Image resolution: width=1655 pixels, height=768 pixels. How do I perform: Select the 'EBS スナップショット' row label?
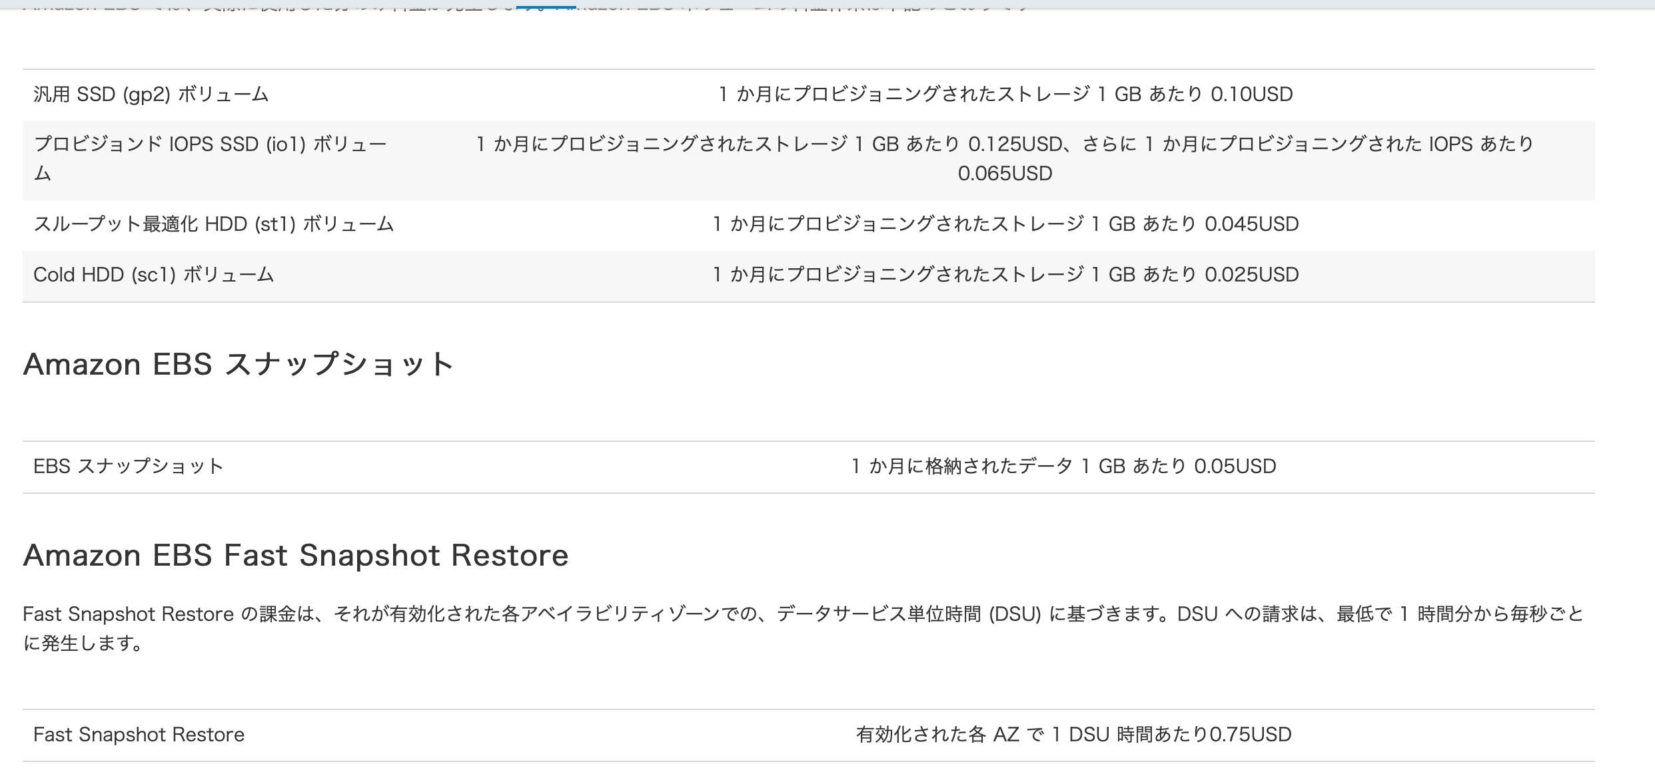[x=129, y=467]
